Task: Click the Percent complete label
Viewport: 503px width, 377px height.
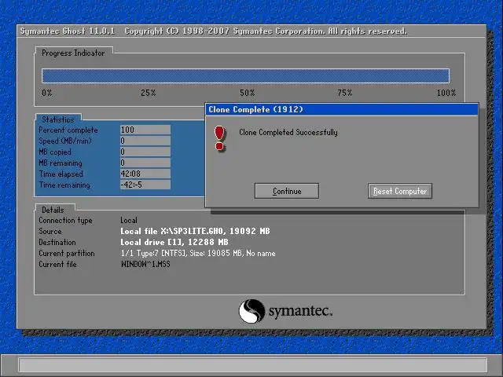Action: pos(68,130)
